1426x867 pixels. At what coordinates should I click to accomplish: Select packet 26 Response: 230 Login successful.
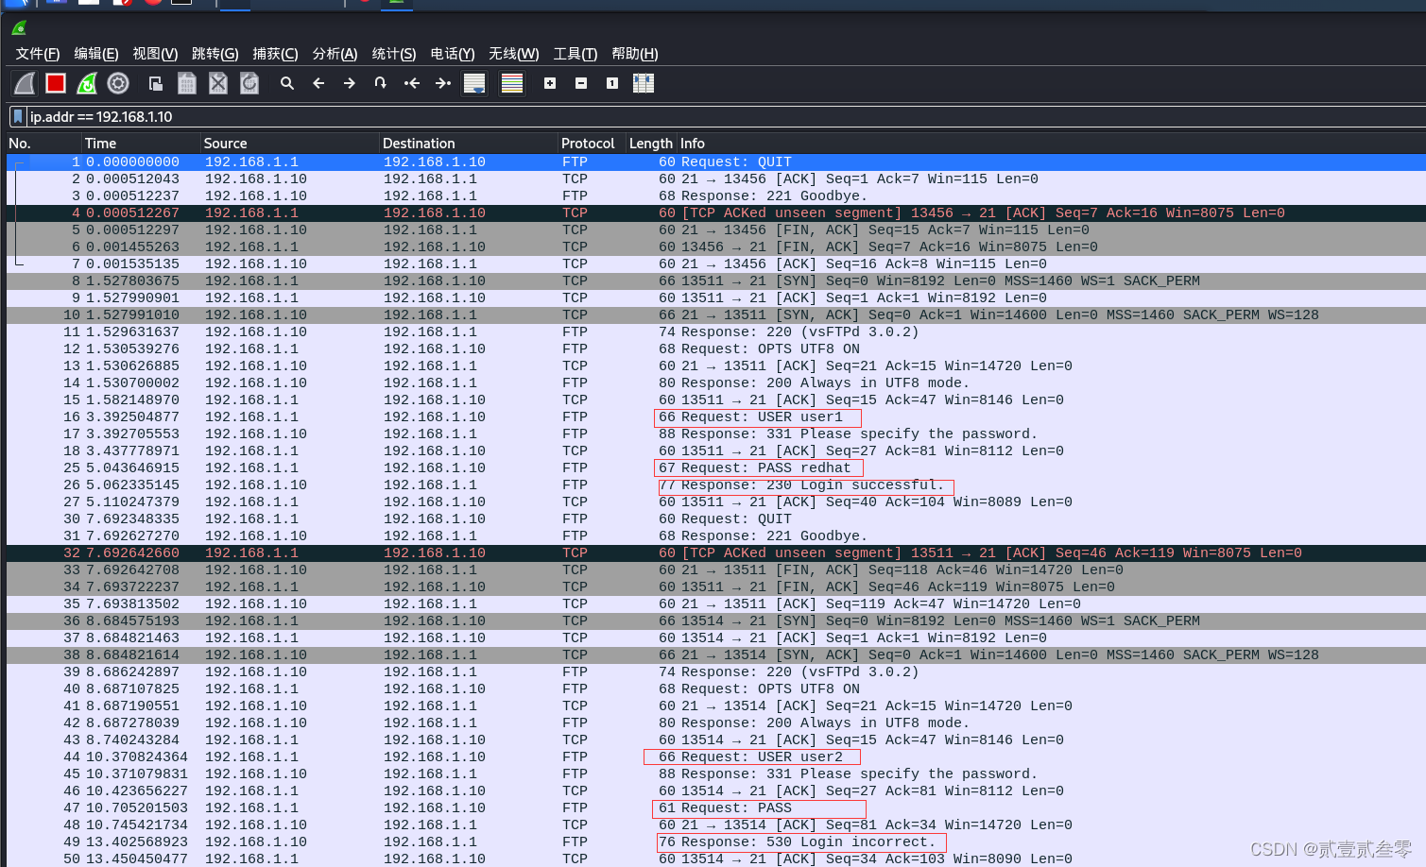tap(715, 484)
